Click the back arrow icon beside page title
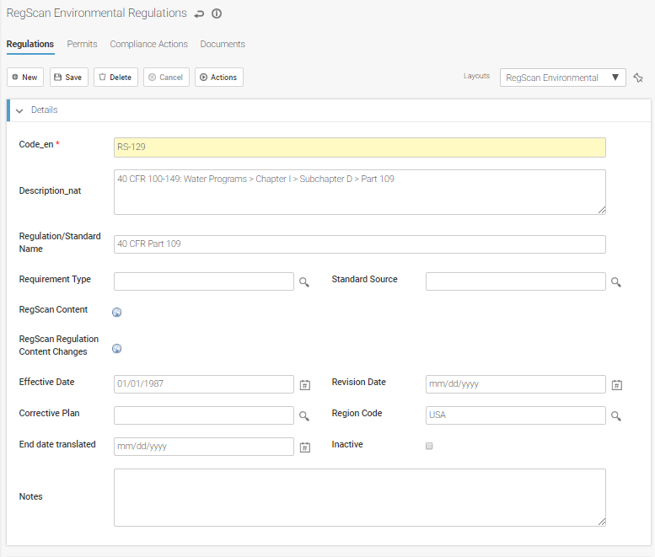The height and width of the screenshot is (557, 655). (x=199, y=13)
